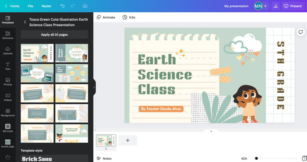This screenshot has width=307, height=162.
Task: Open the QR Code tool
Action: [8, 128]
